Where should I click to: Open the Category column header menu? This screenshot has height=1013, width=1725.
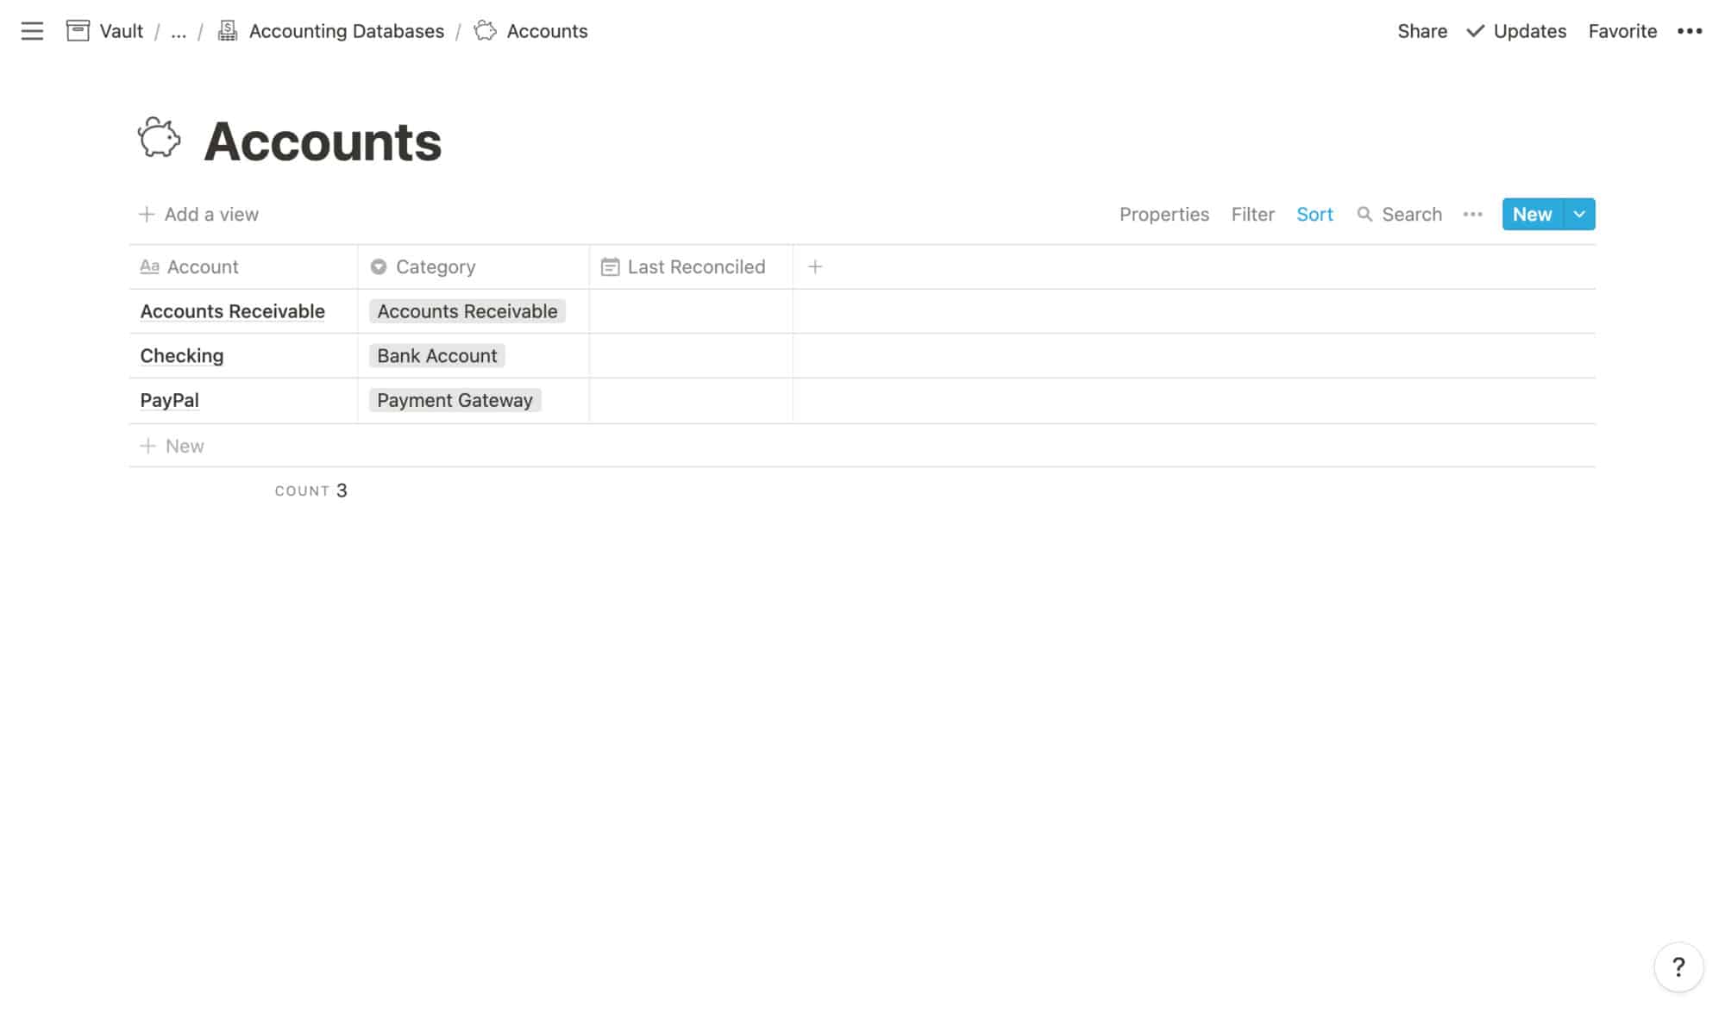(435, 267)
